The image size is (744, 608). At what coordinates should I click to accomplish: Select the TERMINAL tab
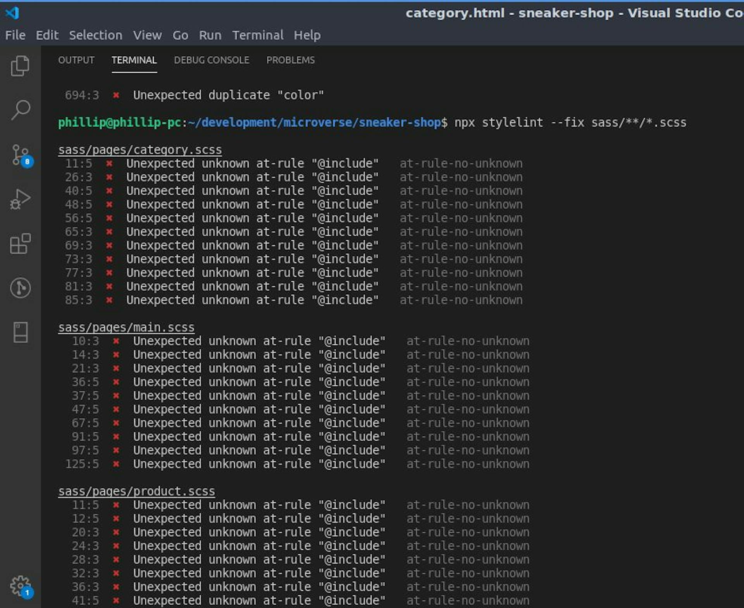134,60
